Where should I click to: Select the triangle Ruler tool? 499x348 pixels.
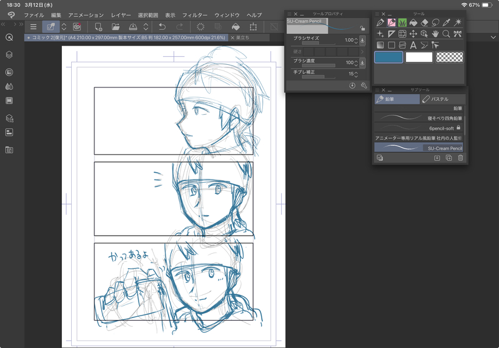392,34
